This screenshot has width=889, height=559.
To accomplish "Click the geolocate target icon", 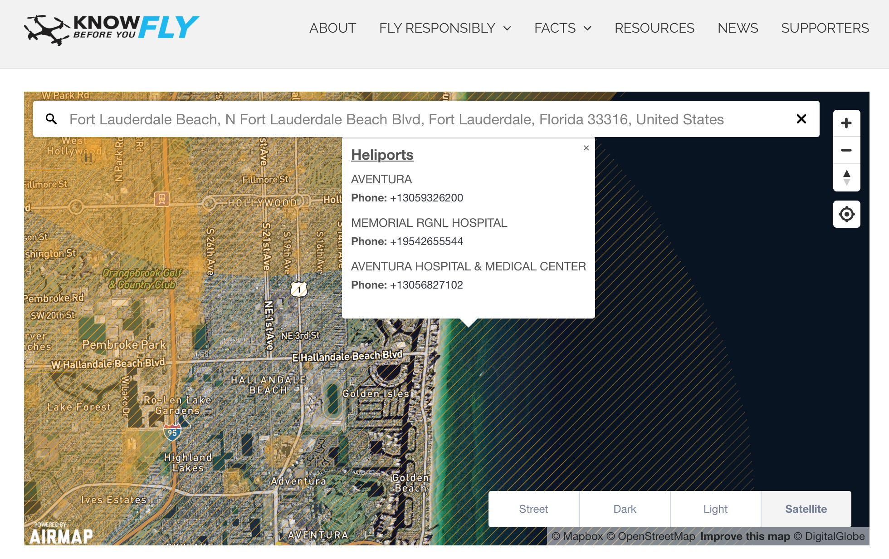I will point(846,214).
